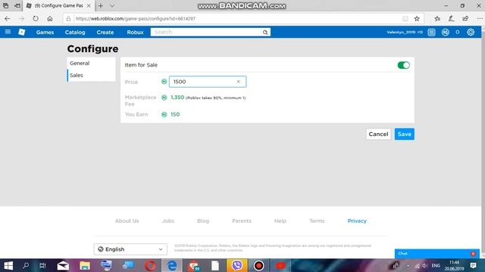
Task: Open the Privacy footer link
Action: [x=357, y=221]
